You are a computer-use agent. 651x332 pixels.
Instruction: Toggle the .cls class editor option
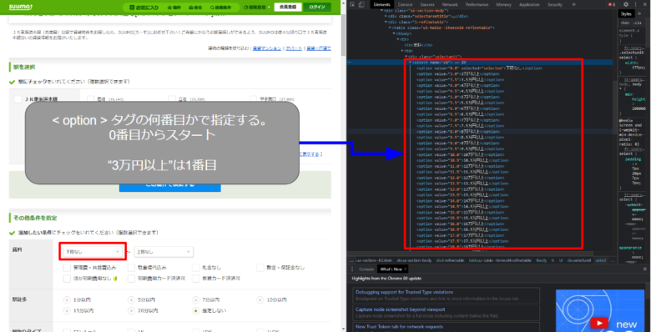point(638,23)
